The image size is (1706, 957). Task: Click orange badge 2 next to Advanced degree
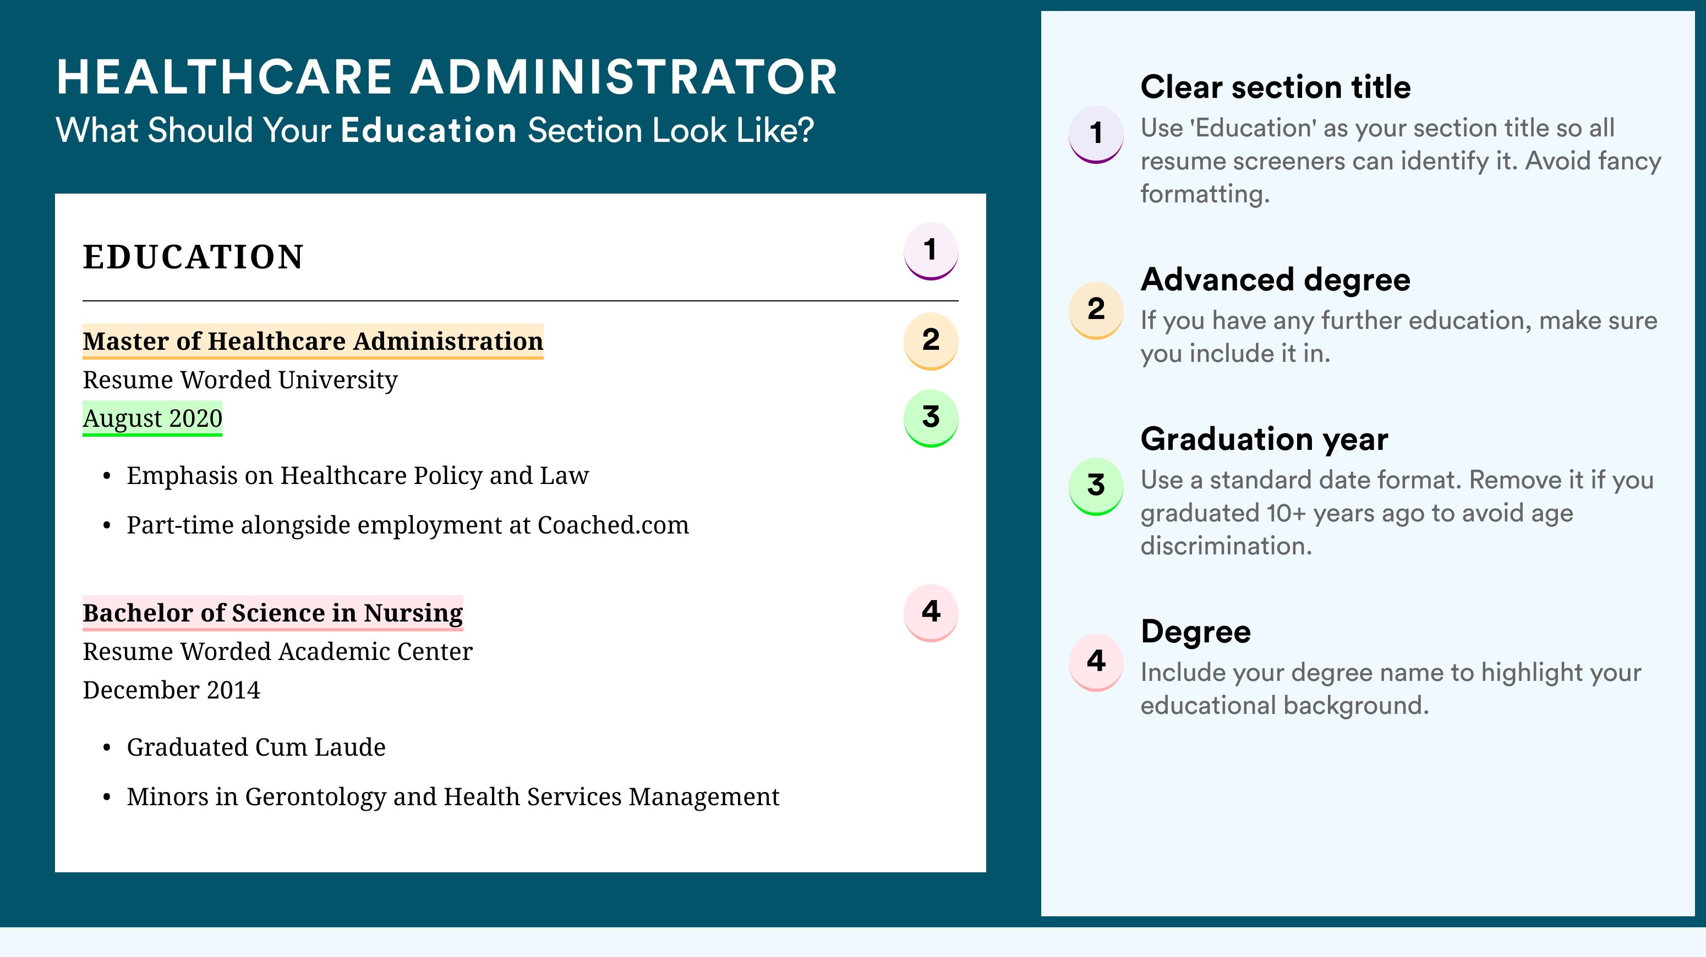[1095, 310]
